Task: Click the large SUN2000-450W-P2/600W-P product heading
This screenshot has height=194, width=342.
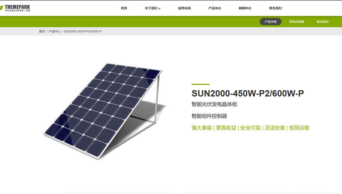Action: click(x=247, y=93)
